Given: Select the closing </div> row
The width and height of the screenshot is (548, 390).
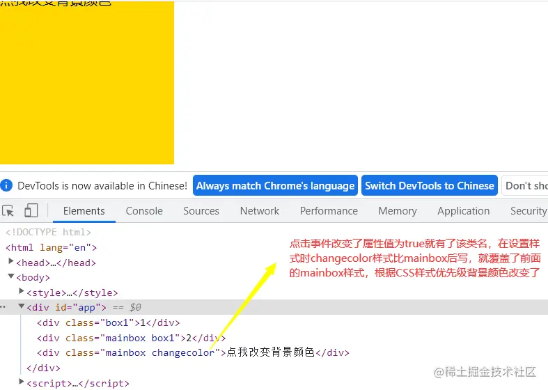Looking at the screenshot, I should tap(43, 368).
